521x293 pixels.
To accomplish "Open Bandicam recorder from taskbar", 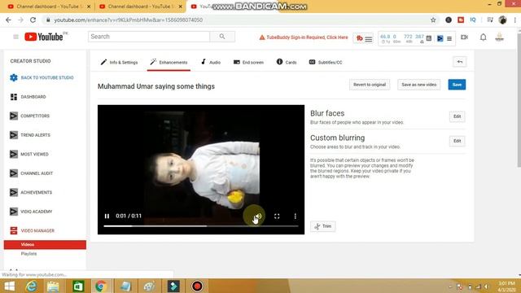I will (197, 286).
